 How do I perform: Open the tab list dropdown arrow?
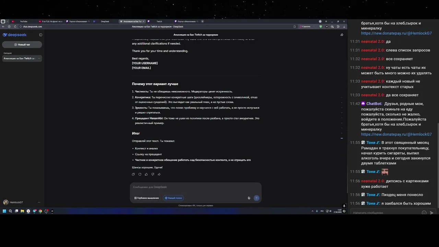point(7,21)
